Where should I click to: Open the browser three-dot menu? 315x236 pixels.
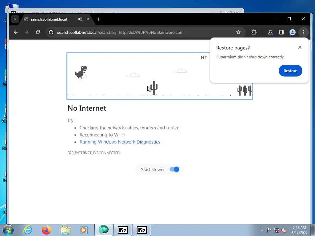[x=304, y=32]
